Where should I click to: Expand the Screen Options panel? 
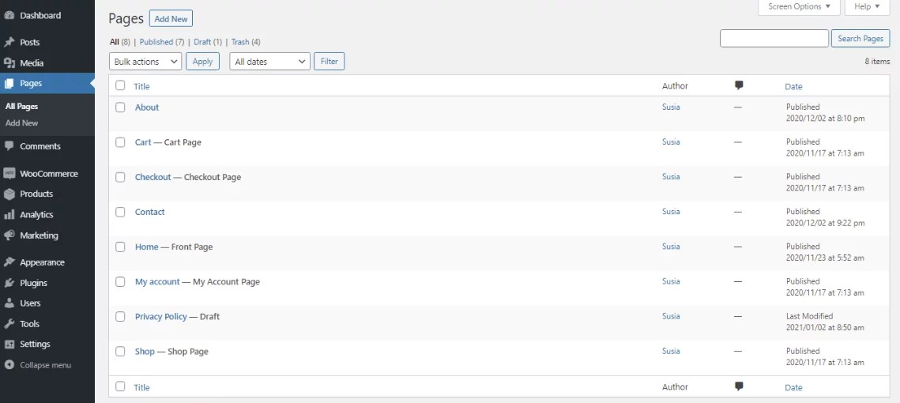click(x=800, y=7)
